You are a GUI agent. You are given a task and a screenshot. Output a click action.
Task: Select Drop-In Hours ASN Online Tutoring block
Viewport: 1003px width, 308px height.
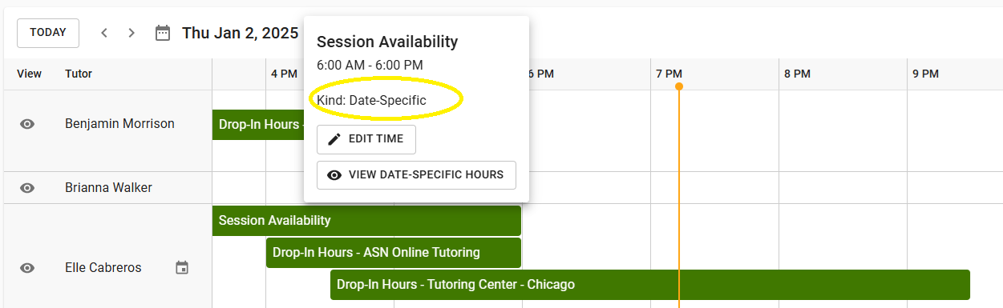[394, 253]
